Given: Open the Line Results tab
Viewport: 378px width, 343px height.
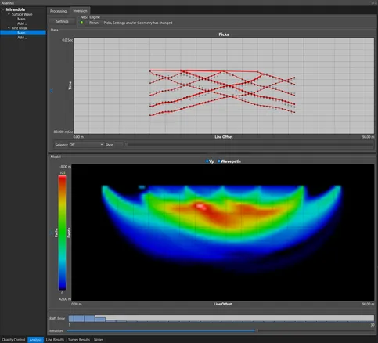Looking at the screenshot, I should tap(55, 340).
